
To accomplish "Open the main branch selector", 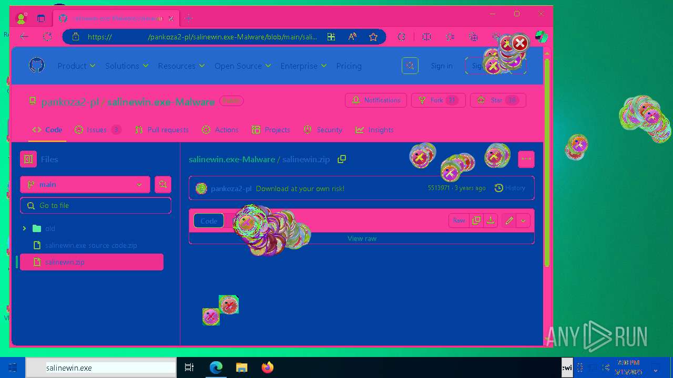I will 85,184.
